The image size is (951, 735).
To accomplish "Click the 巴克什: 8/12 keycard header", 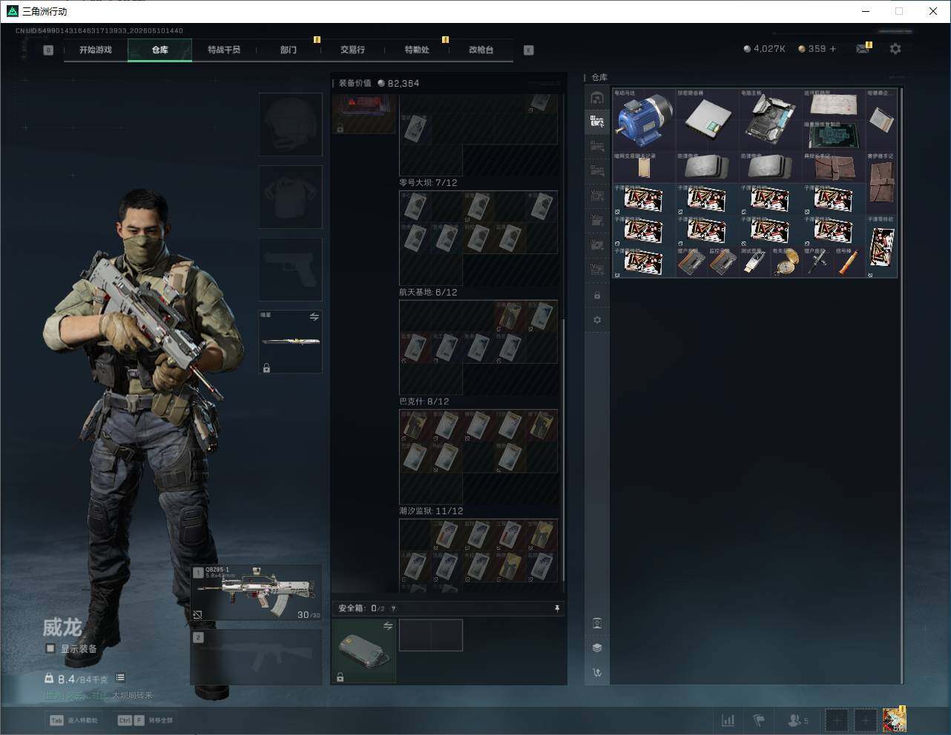I will pyautogui.click(x=424, y=402).
